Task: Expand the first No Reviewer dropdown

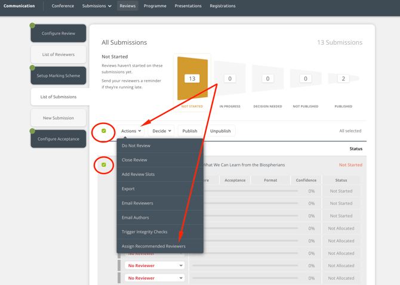Action: pyautogui.click(x=155, y=265)
